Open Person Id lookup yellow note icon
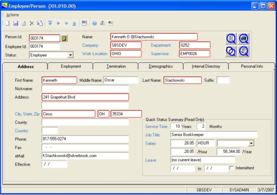The height and width of the screenshot is (195, 277). pos(64,38)
